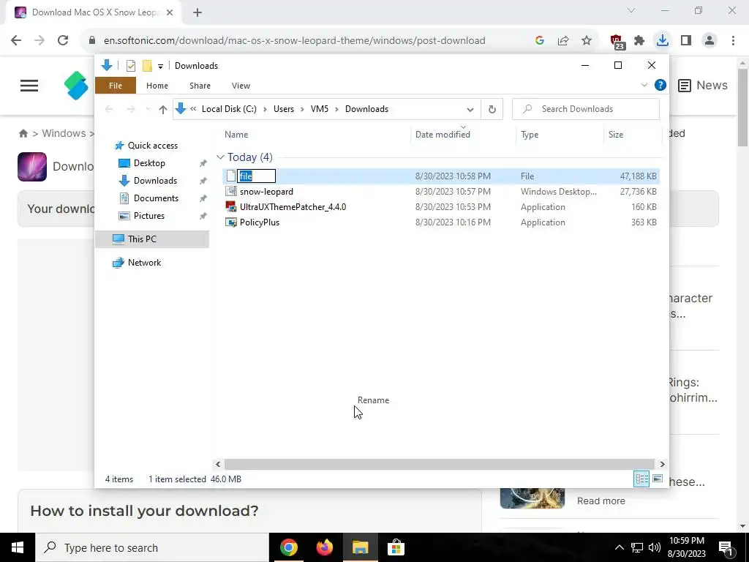749x562 pixels.
Task: Click the UltraUXThemePatcher file icon
Action: pyautogui.click(x=231, y=207)
